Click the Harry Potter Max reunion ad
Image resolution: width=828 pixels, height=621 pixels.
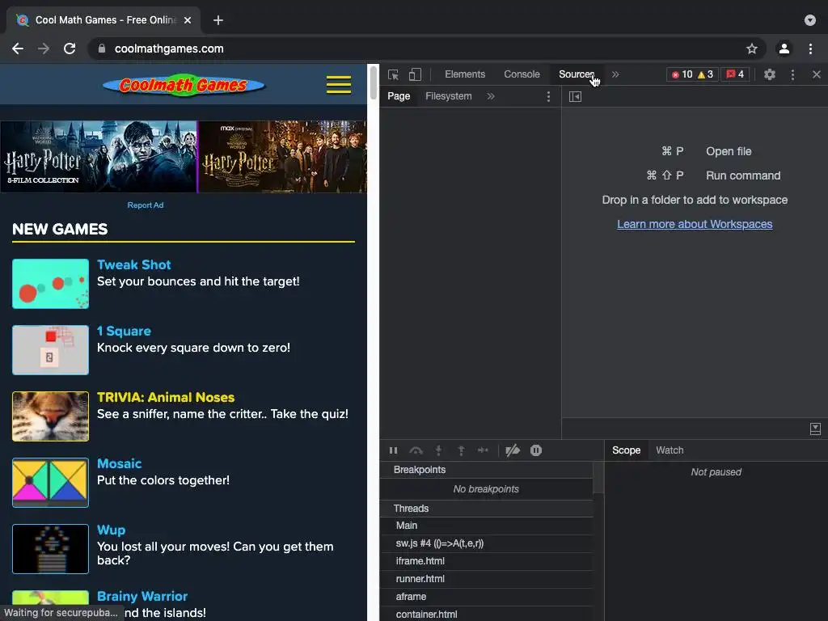(x=282, y=157)
